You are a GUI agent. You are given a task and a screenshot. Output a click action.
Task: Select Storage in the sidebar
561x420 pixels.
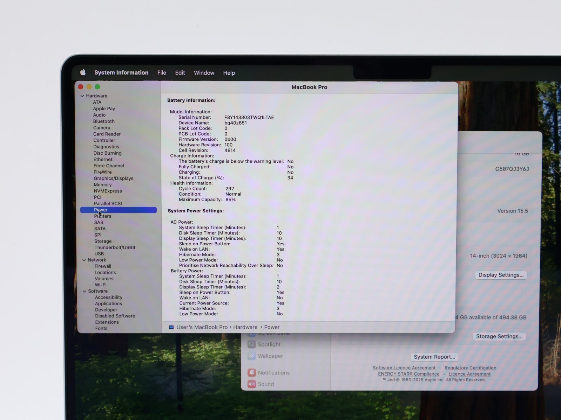(x=103, y=241)
